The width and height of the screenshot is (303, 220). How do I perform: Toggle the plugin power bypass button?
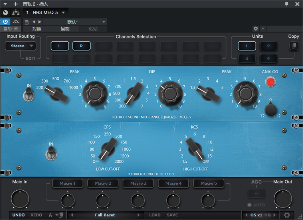(5, 22)
